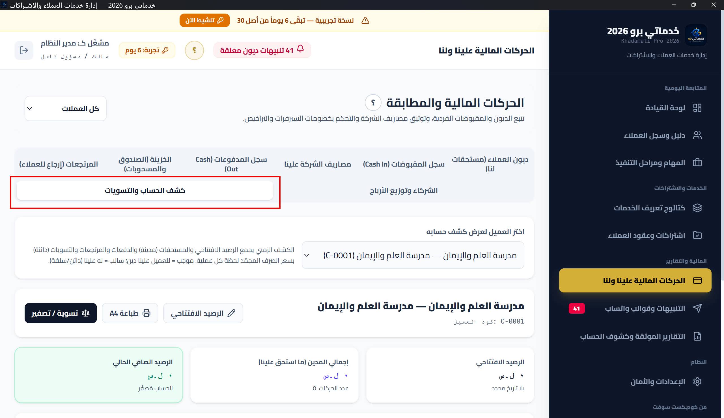The image size is (724, 418).
Task: Click الرصيد الافتتاحي summary card
Action: 450,375
